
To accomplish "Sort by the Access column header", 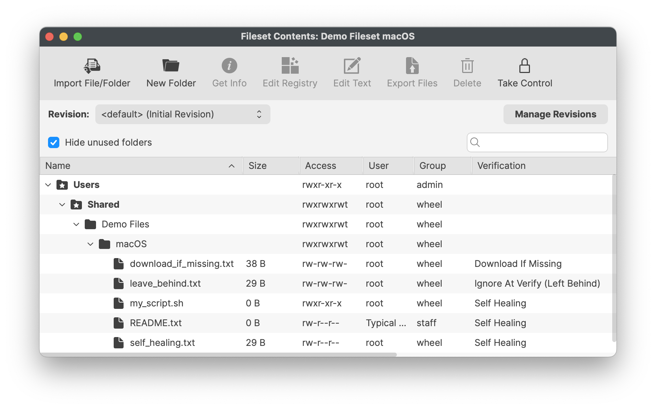I will click(331, 166).
